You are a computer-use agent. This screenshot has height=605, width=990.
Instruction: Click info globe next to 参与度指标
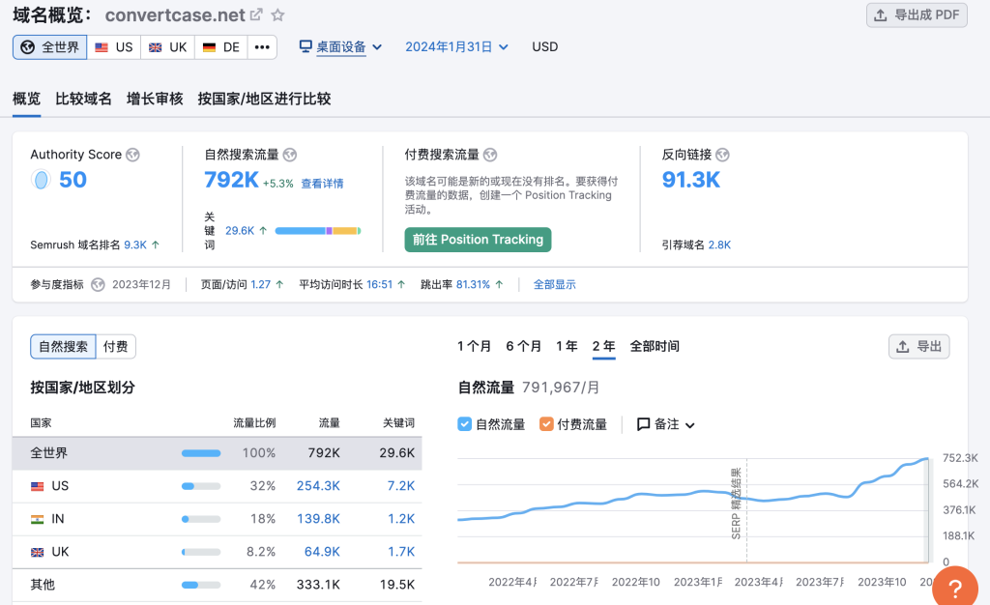click(98, 284)
